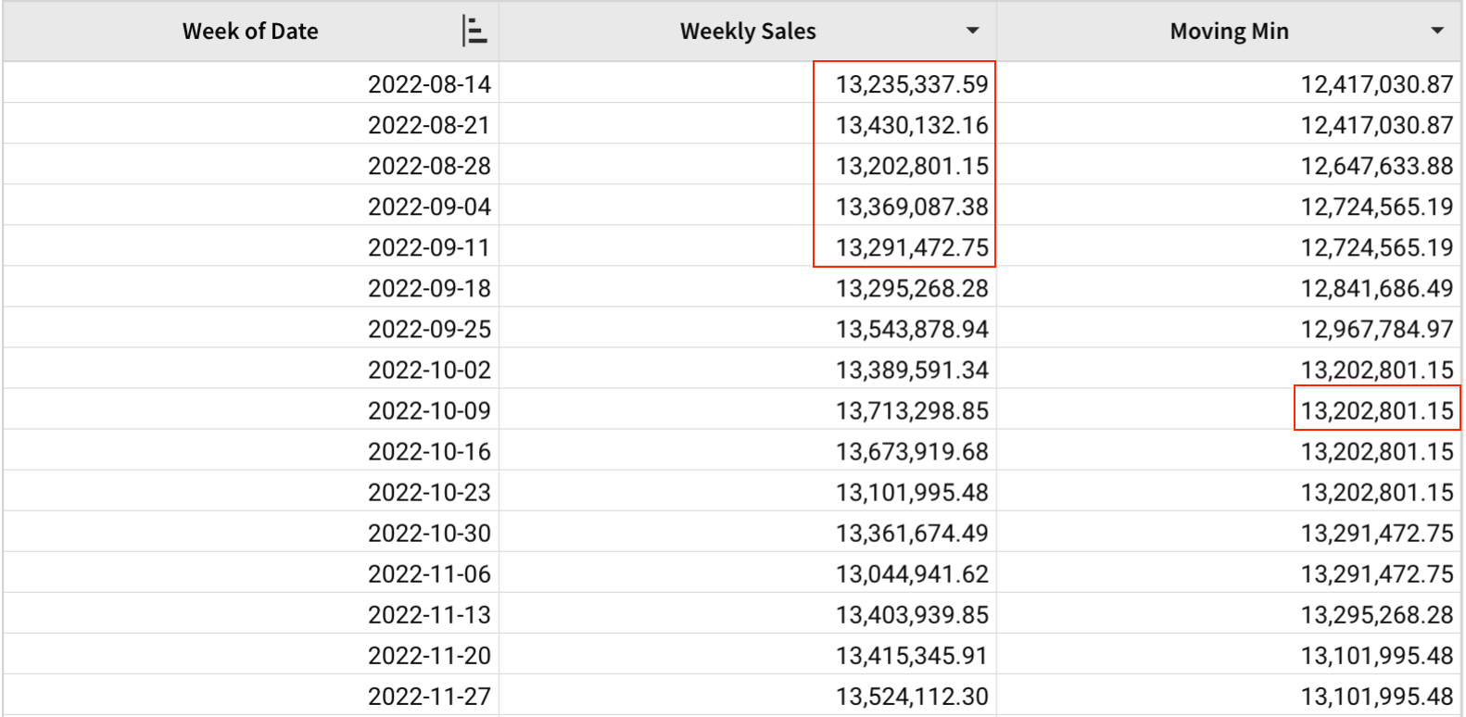
Task: Select Weekly Sales value 13,713,298.85
Action: click(912, 410)
